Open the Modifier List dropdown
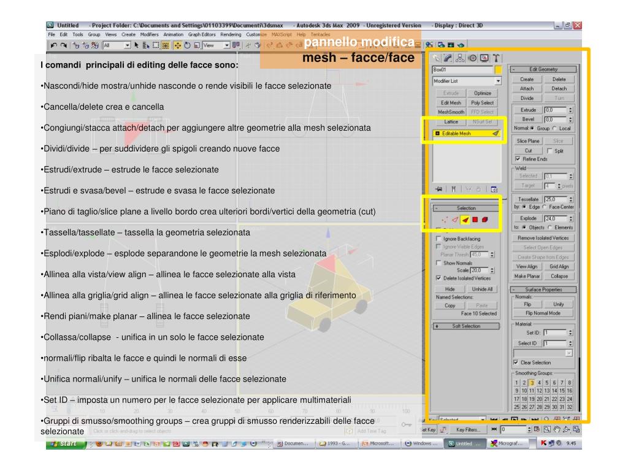The image size is (628, 471). (498, 81)
